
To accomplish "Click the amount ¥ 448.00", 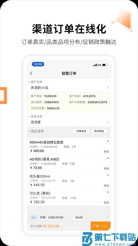I will click(x=37, y=185).
